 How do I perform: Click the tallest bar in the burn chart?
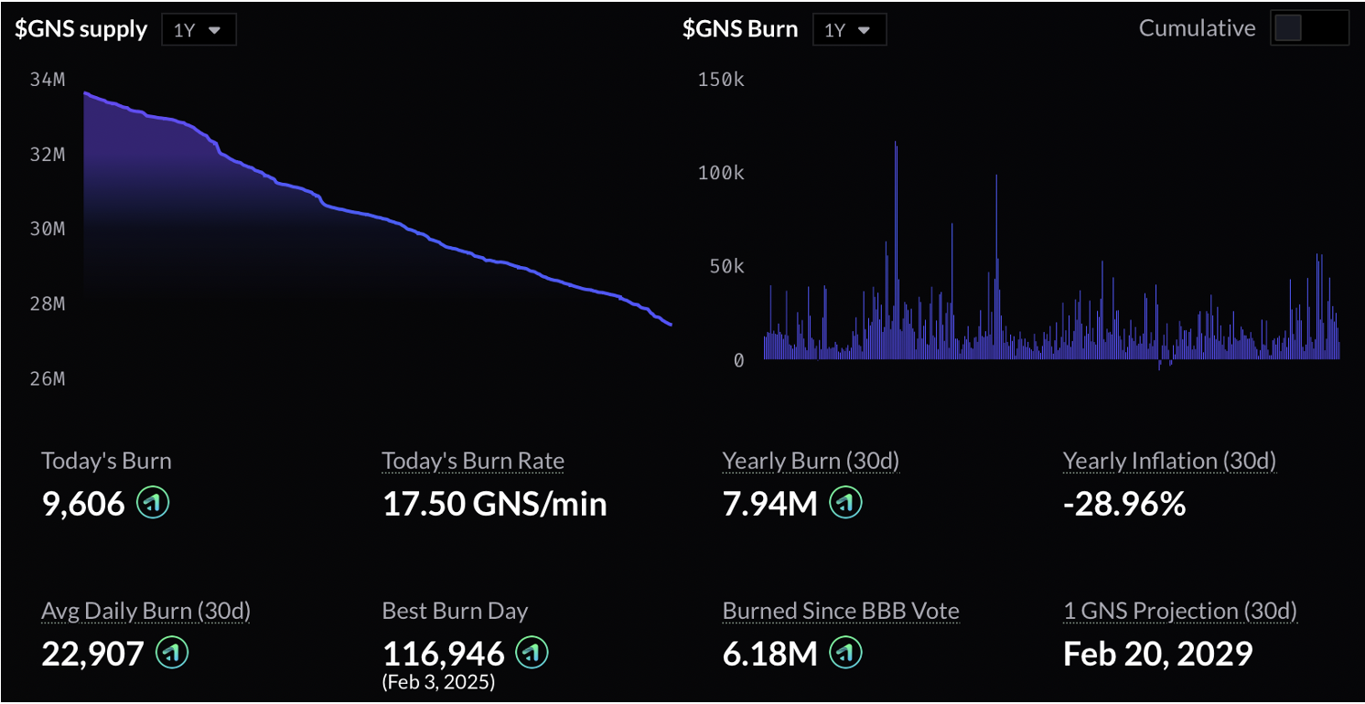(x=896, y=251)
